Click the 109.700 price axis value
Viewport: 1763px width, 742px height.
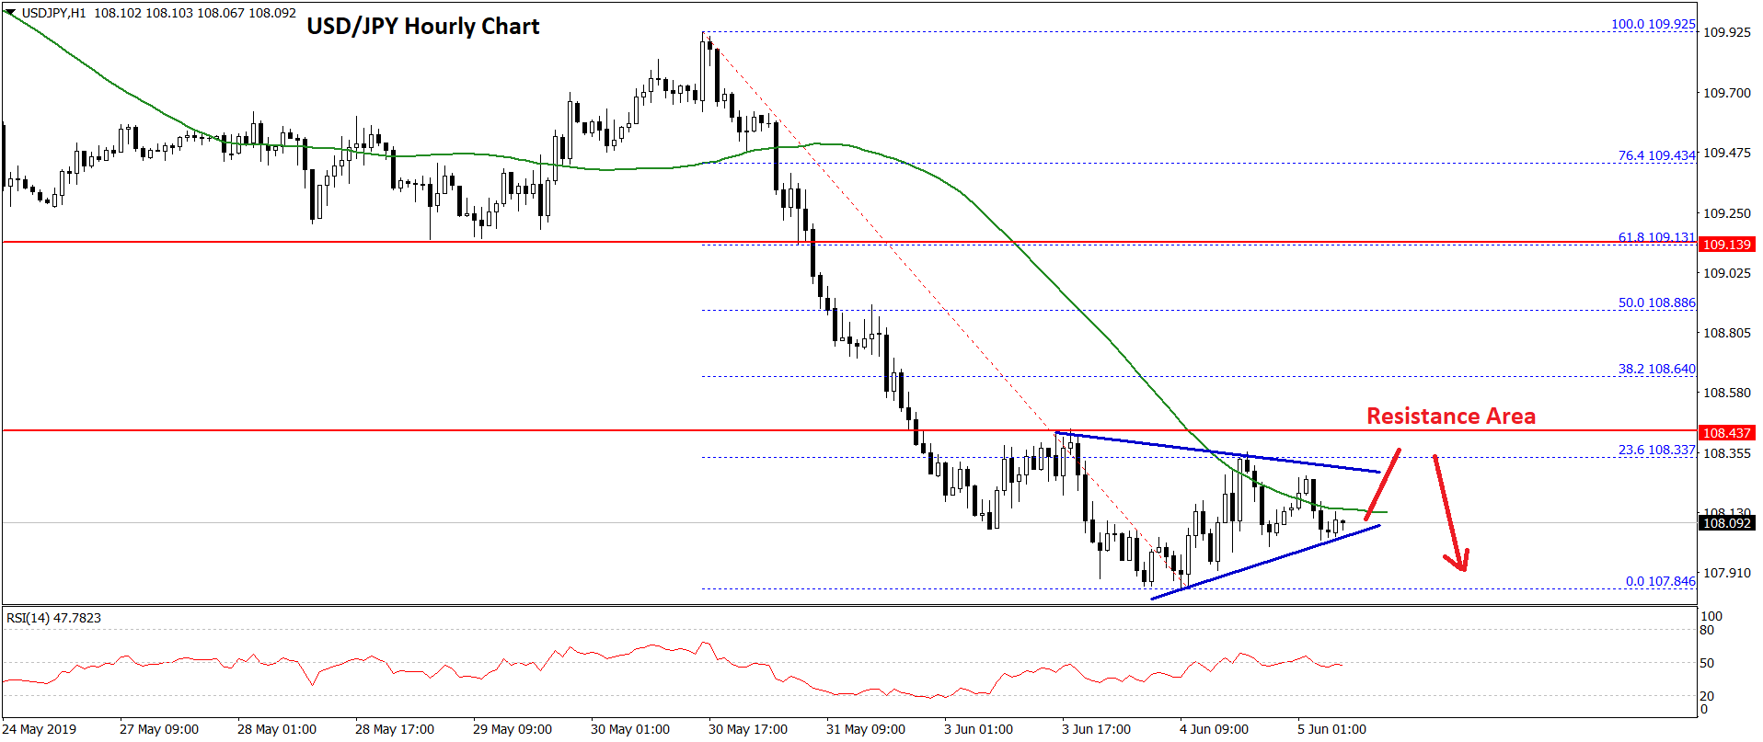(x=1726, y=93)
